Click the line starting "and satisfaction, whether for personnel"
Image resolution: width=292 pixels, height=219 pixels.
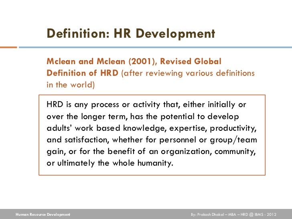click(152, 140)
